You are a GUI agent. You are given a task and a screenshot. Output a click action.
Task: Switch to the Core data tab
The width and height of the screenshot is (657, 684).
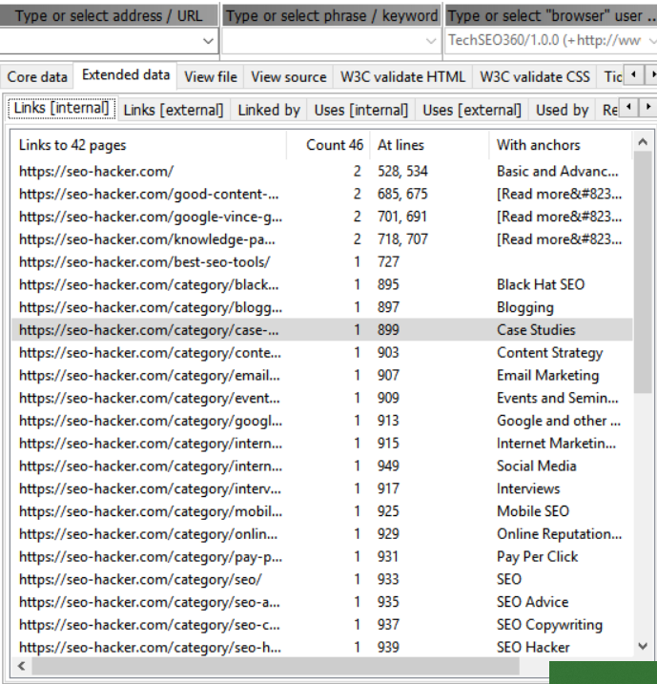[x=37, y=76]
